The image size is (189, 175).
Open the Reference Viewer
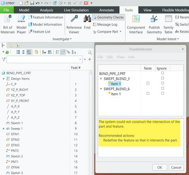coord(74,24)
